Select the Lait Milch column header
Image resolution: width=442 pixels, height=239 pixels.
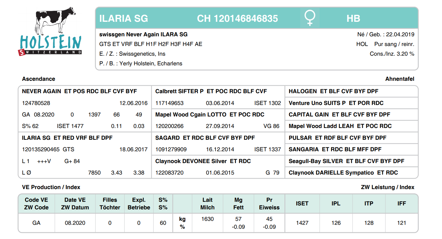coord(207,204)
